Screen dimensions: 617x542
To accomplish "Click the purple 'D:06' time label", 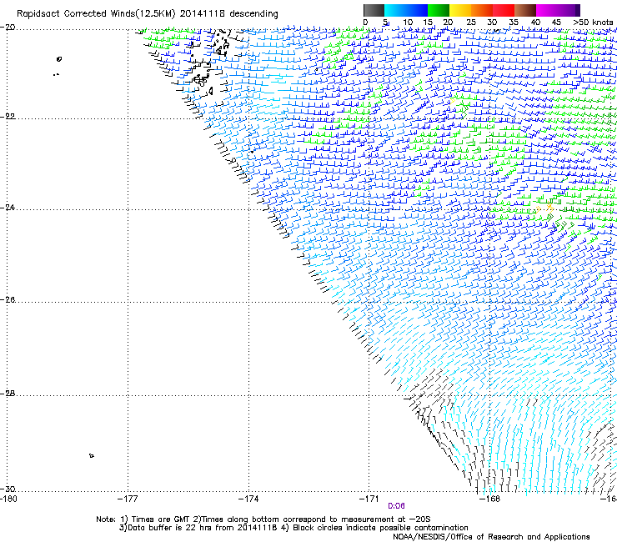I will click(x=396, y=506).
